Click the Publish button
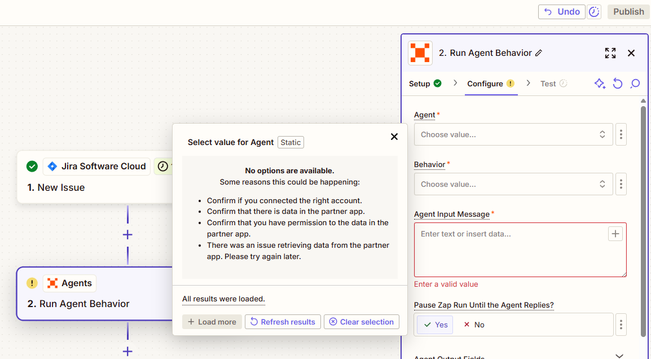The image size is (651, 359). click(x=628, y=12)
